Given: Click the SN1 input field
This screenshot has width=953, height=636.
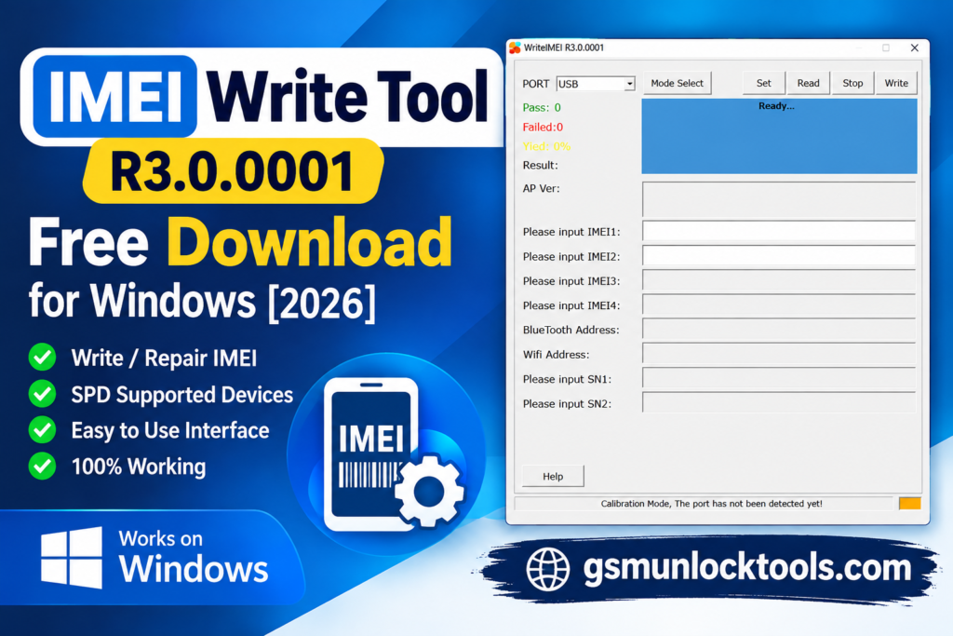Looking at the screenshot, I should coord(779,378).
